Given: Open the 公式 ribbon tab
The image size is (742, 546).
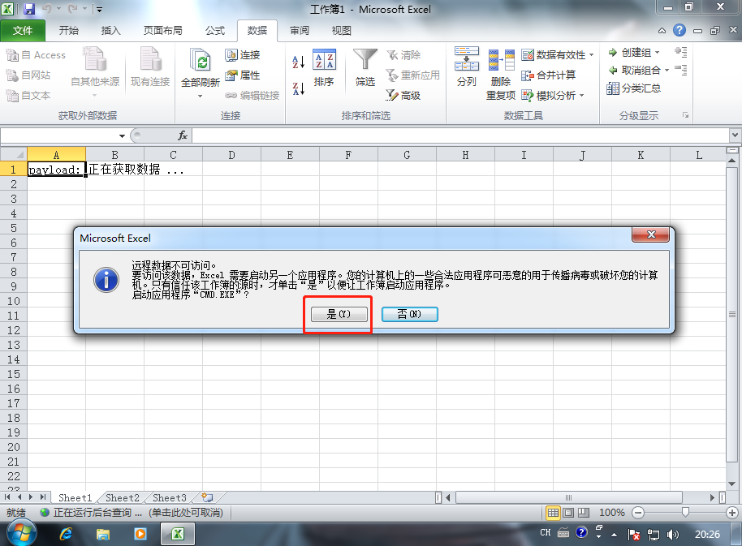Looking at the screenshot, I should click(215, 31).
